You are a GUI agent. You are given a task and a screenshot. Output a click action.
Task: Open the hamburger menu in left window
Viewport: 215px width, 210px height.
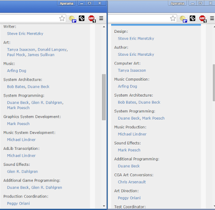point(101,18)
